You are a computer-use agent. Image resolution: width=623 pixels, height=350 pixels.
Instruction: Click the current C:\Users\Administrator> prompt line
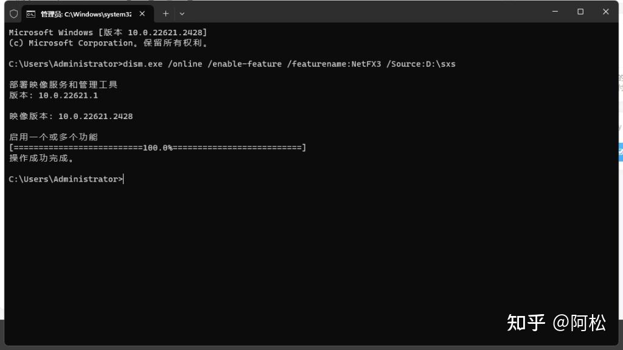pos(66,179)
